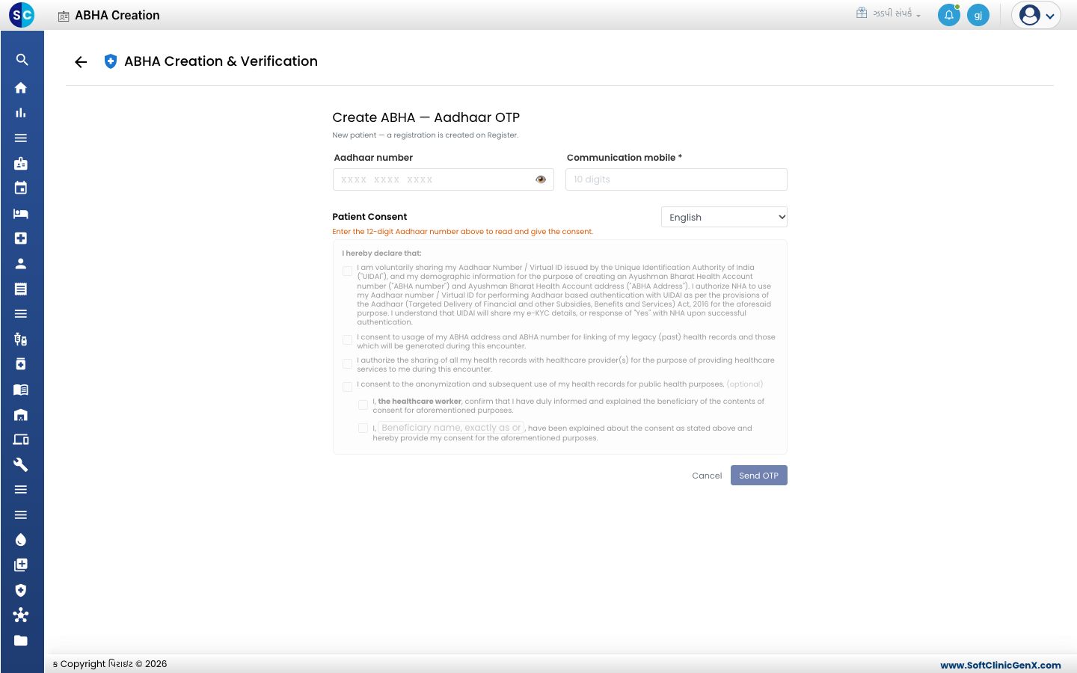The height and width of the screenshot is (673, 1077).
Task: Check the optional anonymization consent box
Action: 347,387
